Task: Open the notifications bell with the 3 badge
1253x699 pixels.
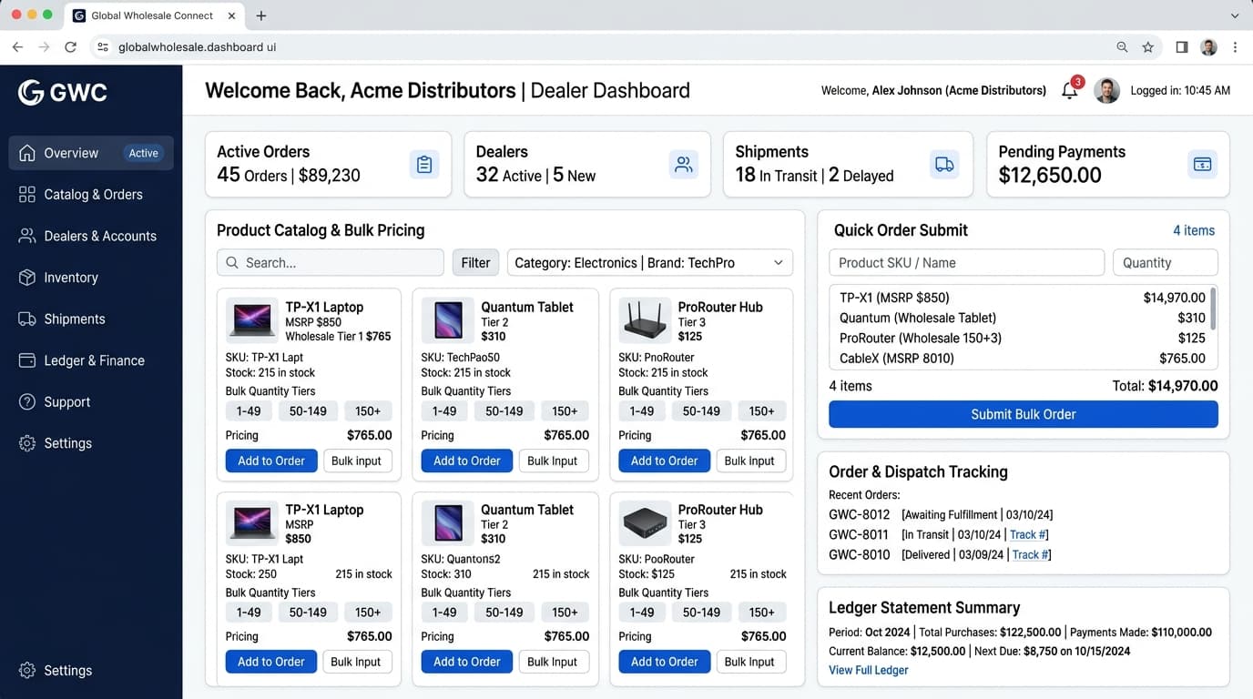Action: (x=1071, y=89)
